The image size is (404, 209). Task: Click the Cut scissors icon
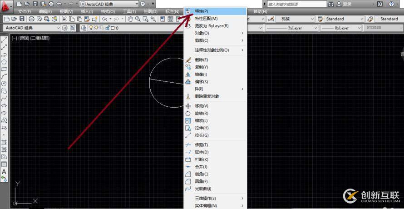(64, 19)
